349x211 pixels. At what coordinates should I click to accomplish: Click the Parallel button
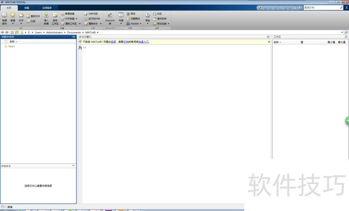click(x=133, y=23)
